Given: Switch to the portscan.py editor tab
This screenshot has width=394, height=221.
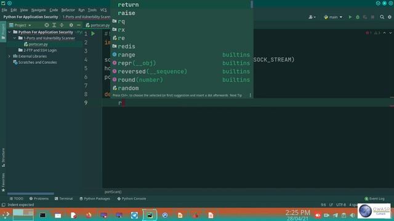Looking at the screenshot, I should point(98,25).
